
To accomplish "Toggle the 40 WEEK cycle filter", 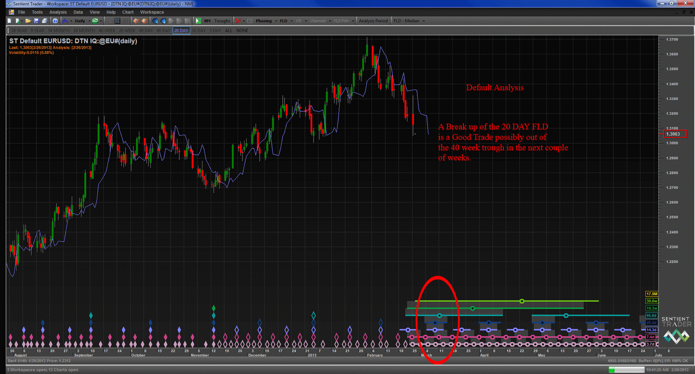I will tap(107, 30).
